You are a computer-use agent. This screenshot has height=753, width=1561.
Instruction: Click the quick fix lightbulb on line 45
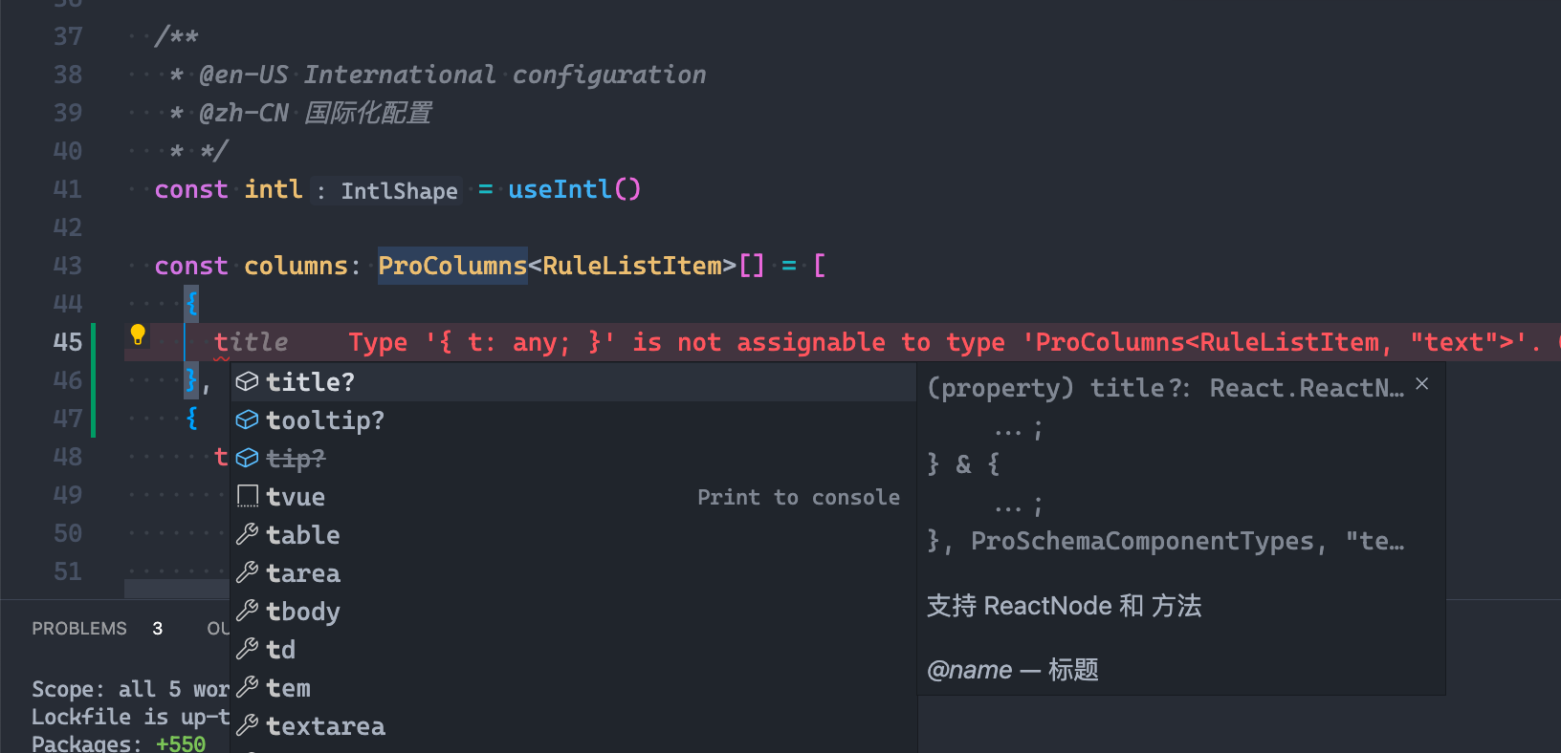(x=137, y=334)
